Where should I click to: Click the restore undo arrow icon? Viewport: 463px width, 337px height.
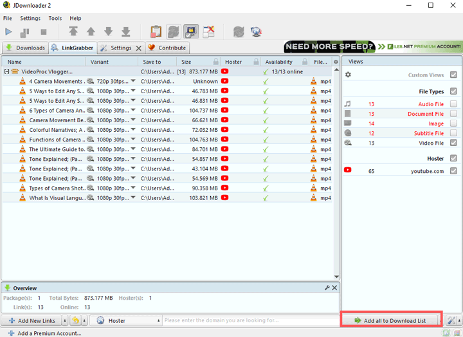click(x=76, y=320)
